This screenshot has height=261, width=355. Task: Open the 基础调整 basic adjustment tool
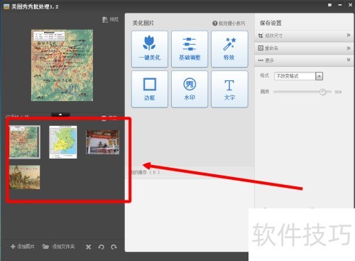point(190,49)
